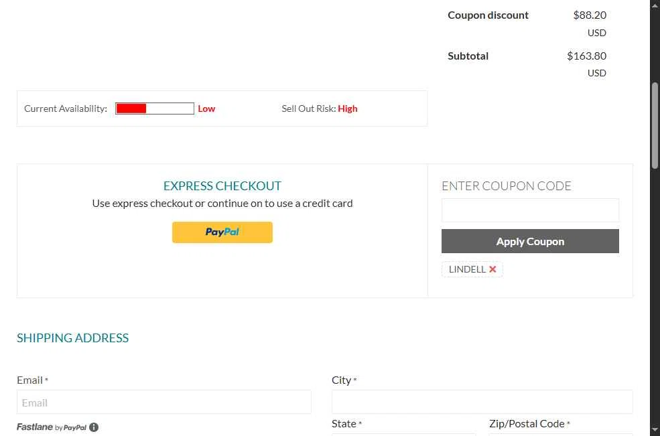Click the State field label
Image resolution: width=660 pixels, height=436 pixels.
344,423
